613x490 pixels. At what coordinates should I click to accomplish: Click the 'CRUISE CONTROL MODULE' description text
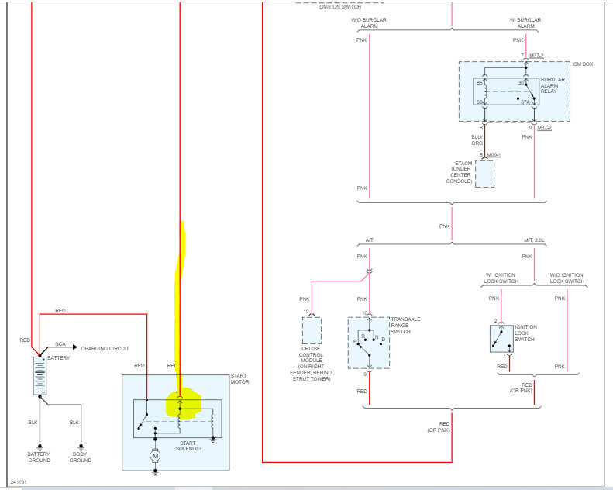pyautogui.click(x=312, y=364)
